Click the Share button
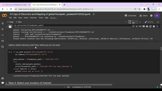Image resolution: width=162 pixels, height=91 pixels. coord(144,16)
